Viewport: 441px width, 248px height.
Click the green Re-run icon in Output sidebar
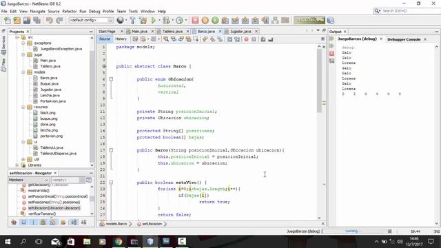click(x=332, y=39)
